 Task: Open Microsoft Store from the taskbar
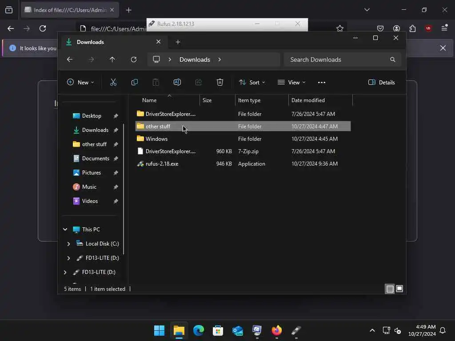pos(218,330)
